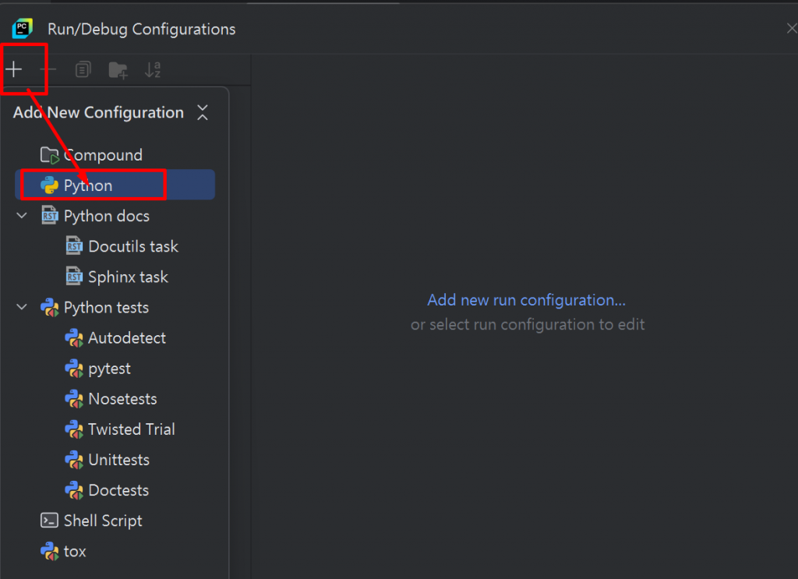Collapse the Python tests group chevron
The image size is (798, 579).
22,307
